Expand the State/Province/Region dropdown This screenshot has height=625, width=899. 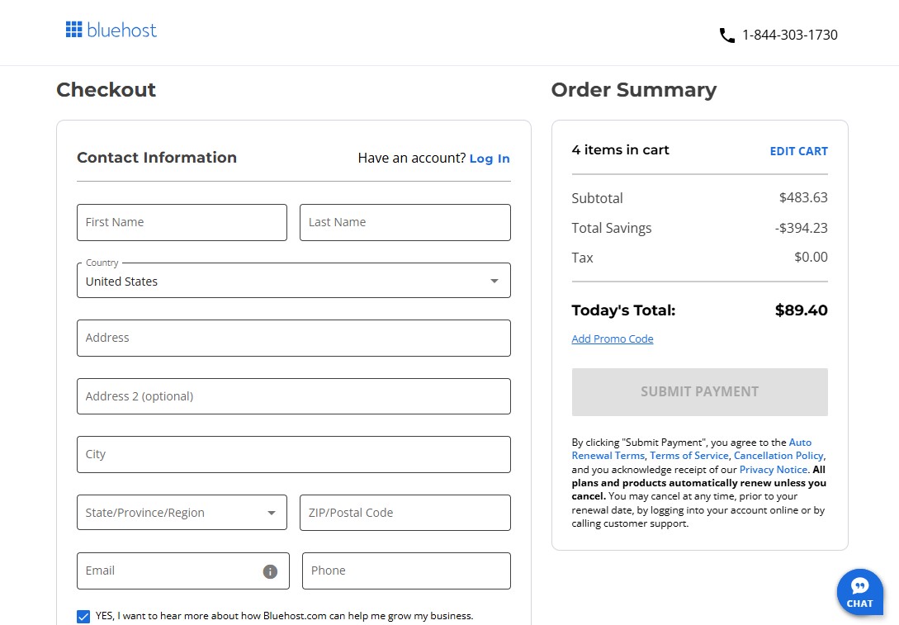[182, 513]
